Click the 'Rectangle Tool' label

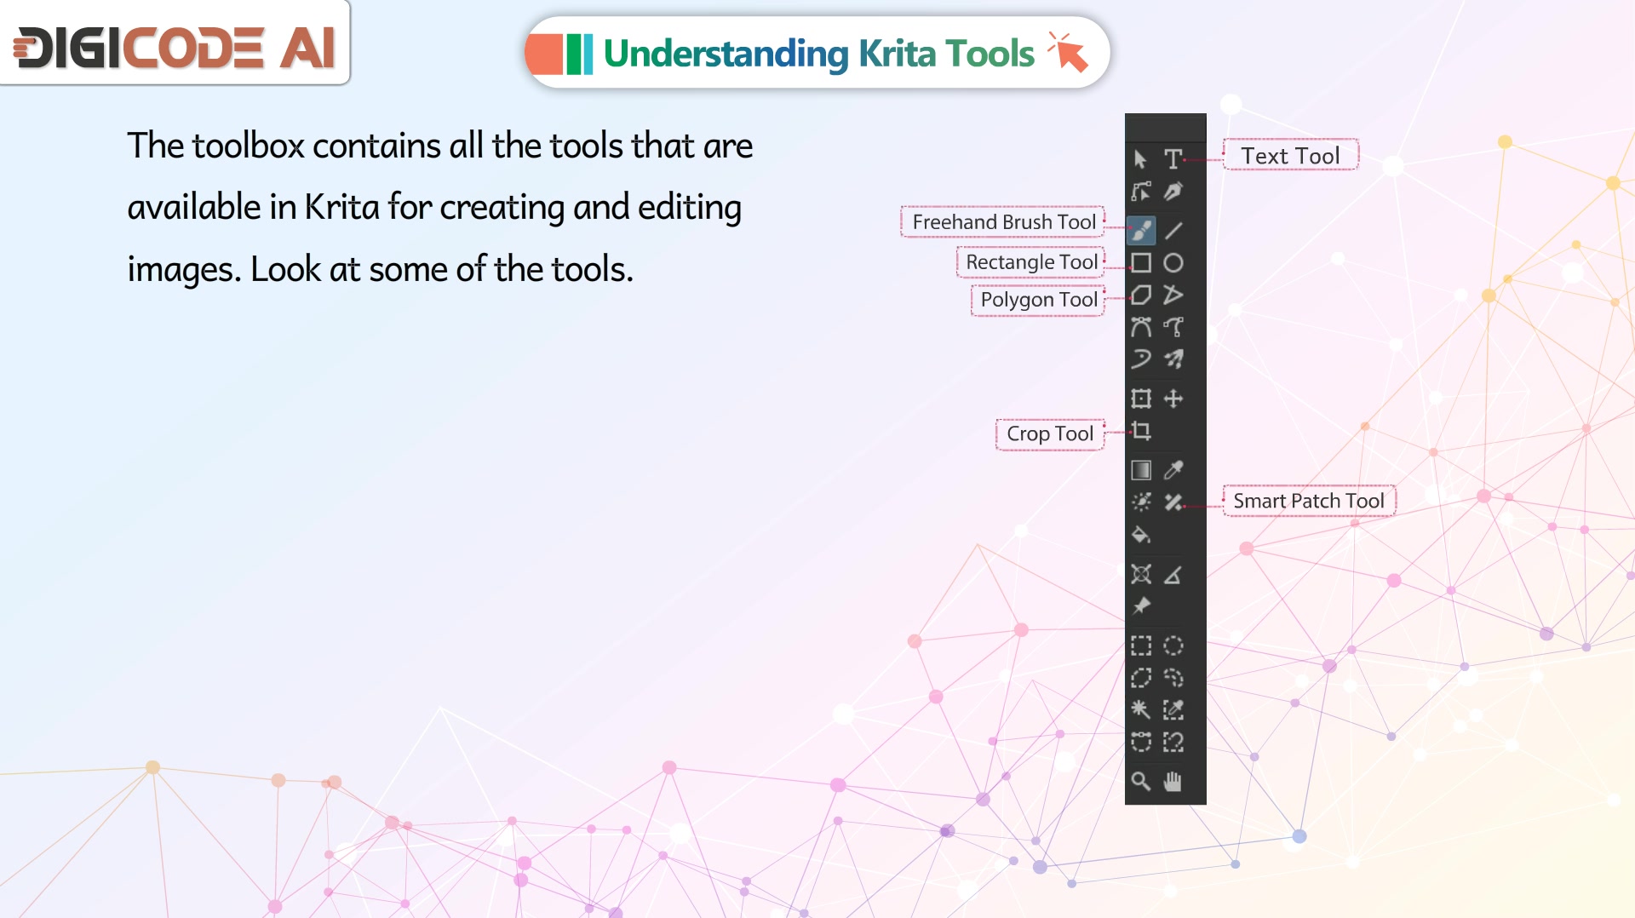tap(1031, 262)
